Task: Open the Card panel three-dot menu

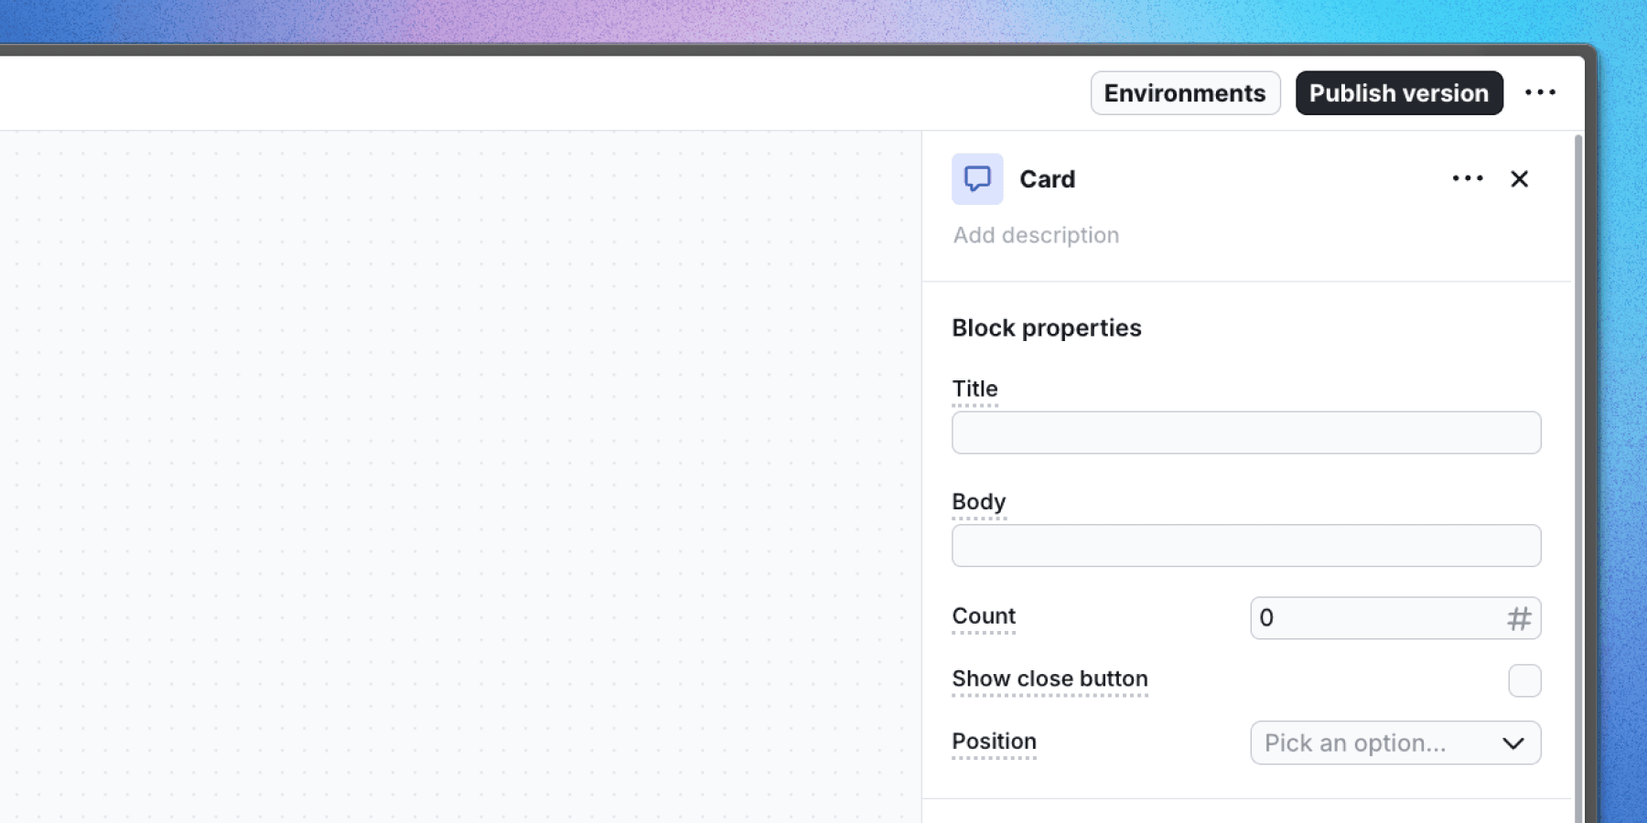Action: (x=1468, y=179)
